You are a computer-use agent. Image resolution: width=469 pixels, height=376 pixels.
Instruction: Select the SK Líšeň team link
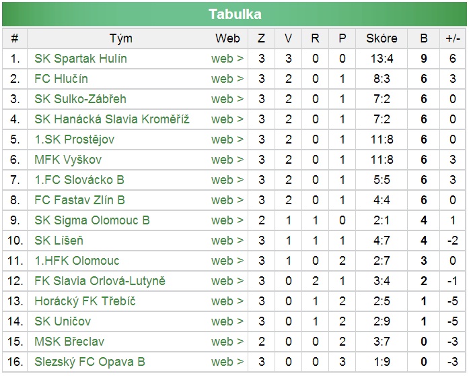(59, 241)
